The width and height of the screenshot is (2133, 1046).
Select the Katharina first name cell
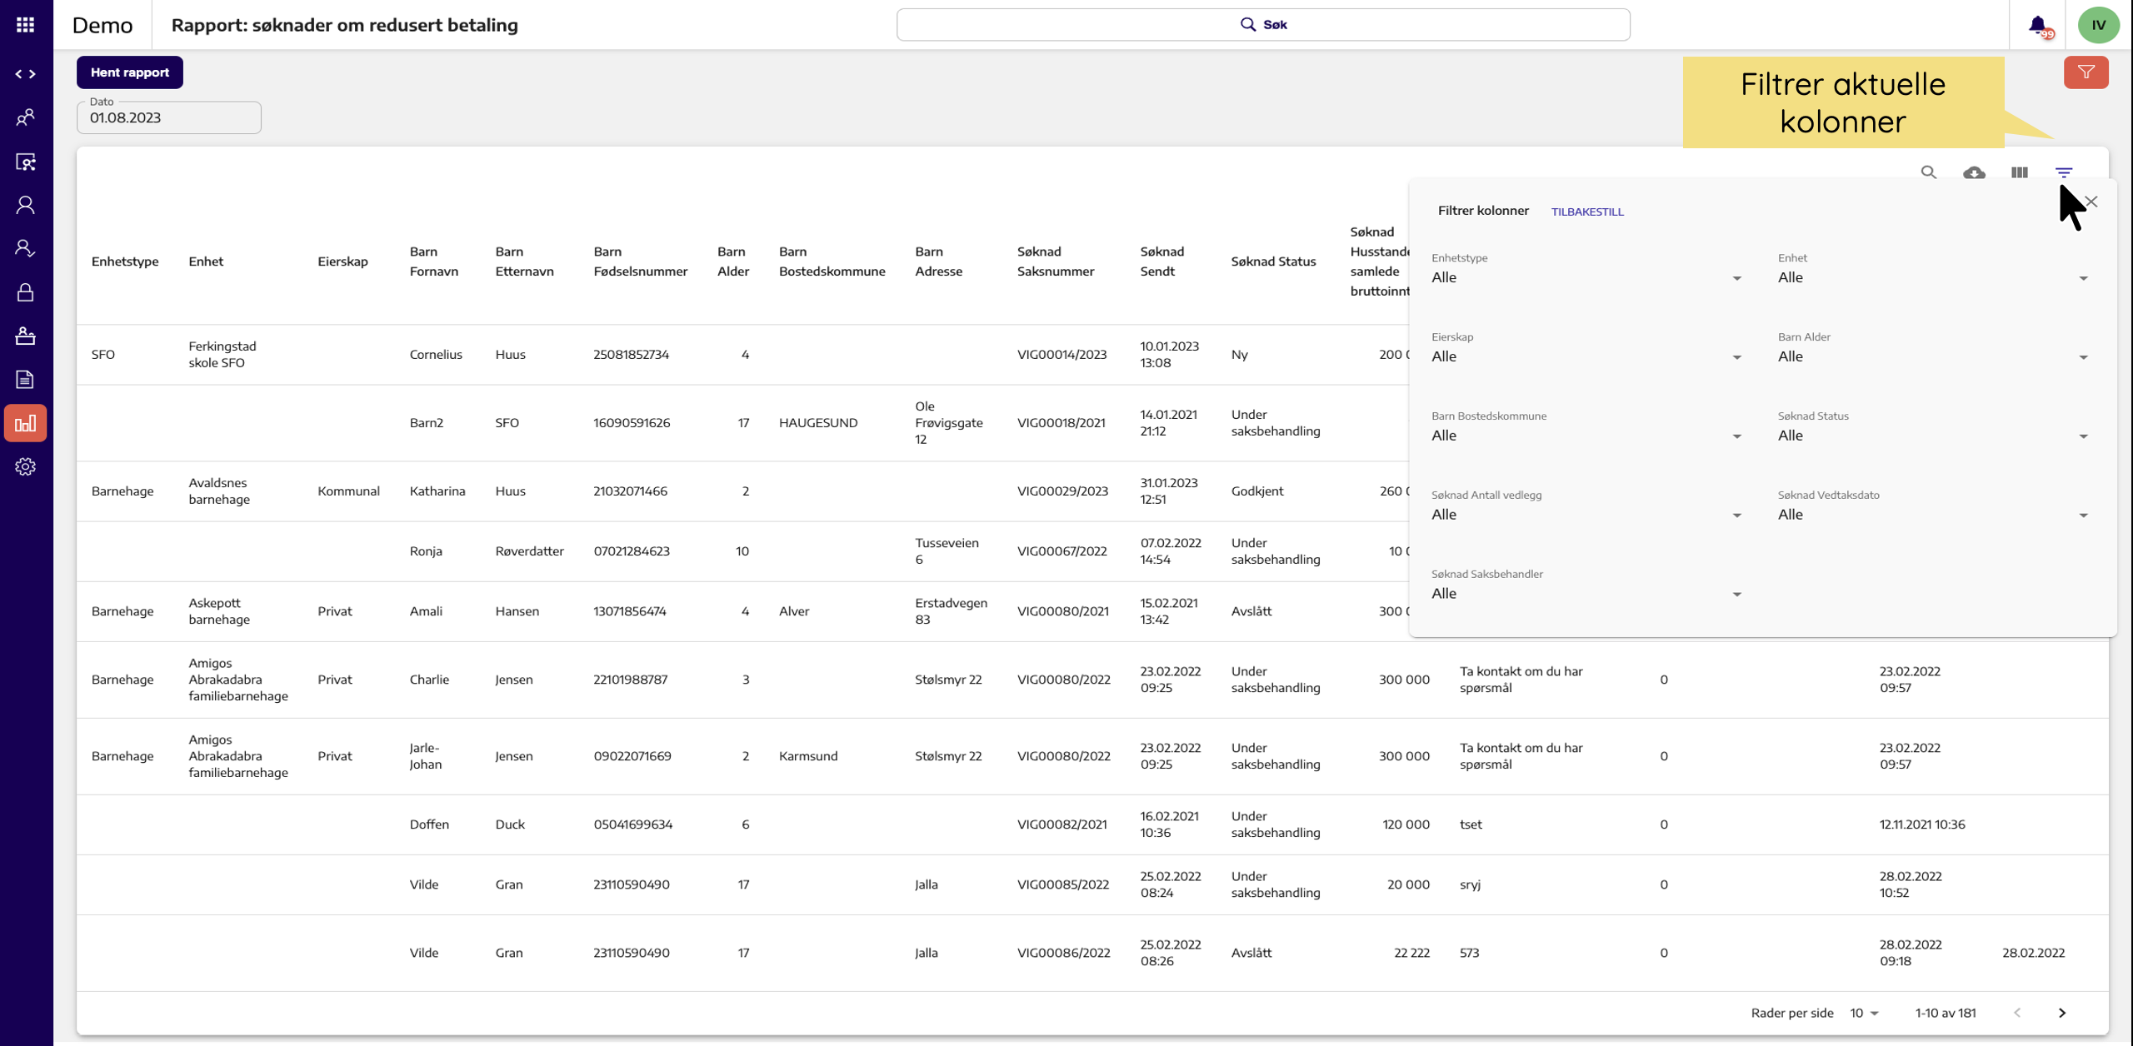click(x=437, y=491)
